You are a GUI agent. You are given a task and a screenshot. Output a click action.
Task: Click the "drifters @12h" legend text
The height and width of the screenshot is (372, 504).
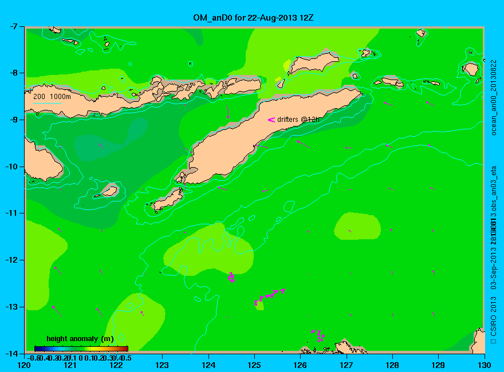tap(298, 120)
